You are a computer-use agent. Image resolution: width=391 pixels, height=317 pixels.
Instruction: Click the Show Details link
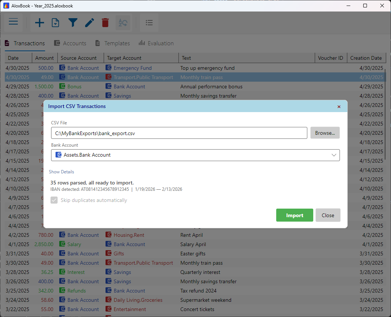tap(61, 171)
